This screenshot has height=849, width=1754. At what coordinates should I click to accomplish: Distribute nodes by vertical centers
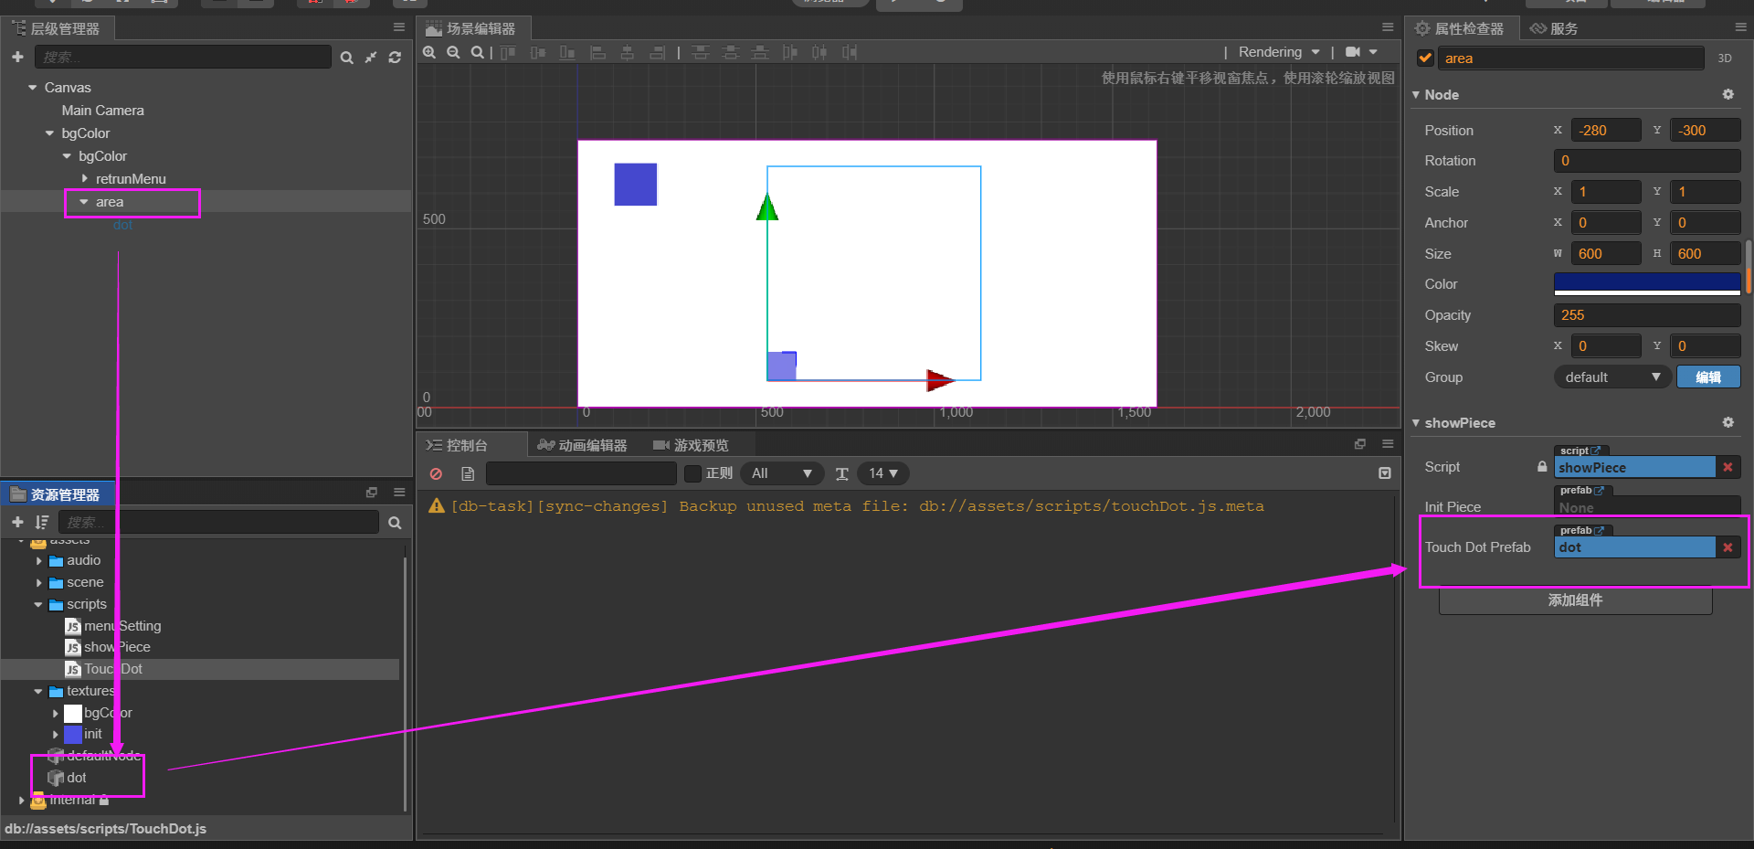pos(731,52)
